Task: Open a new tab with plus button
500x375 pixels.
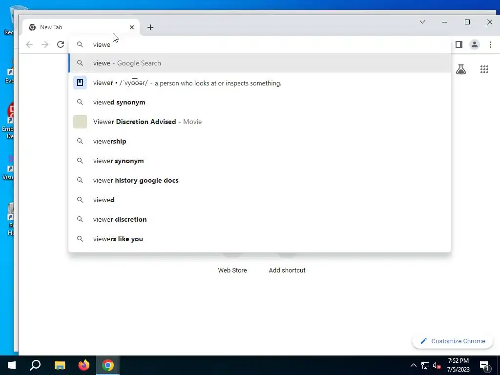Action: [x=150, y=27]
